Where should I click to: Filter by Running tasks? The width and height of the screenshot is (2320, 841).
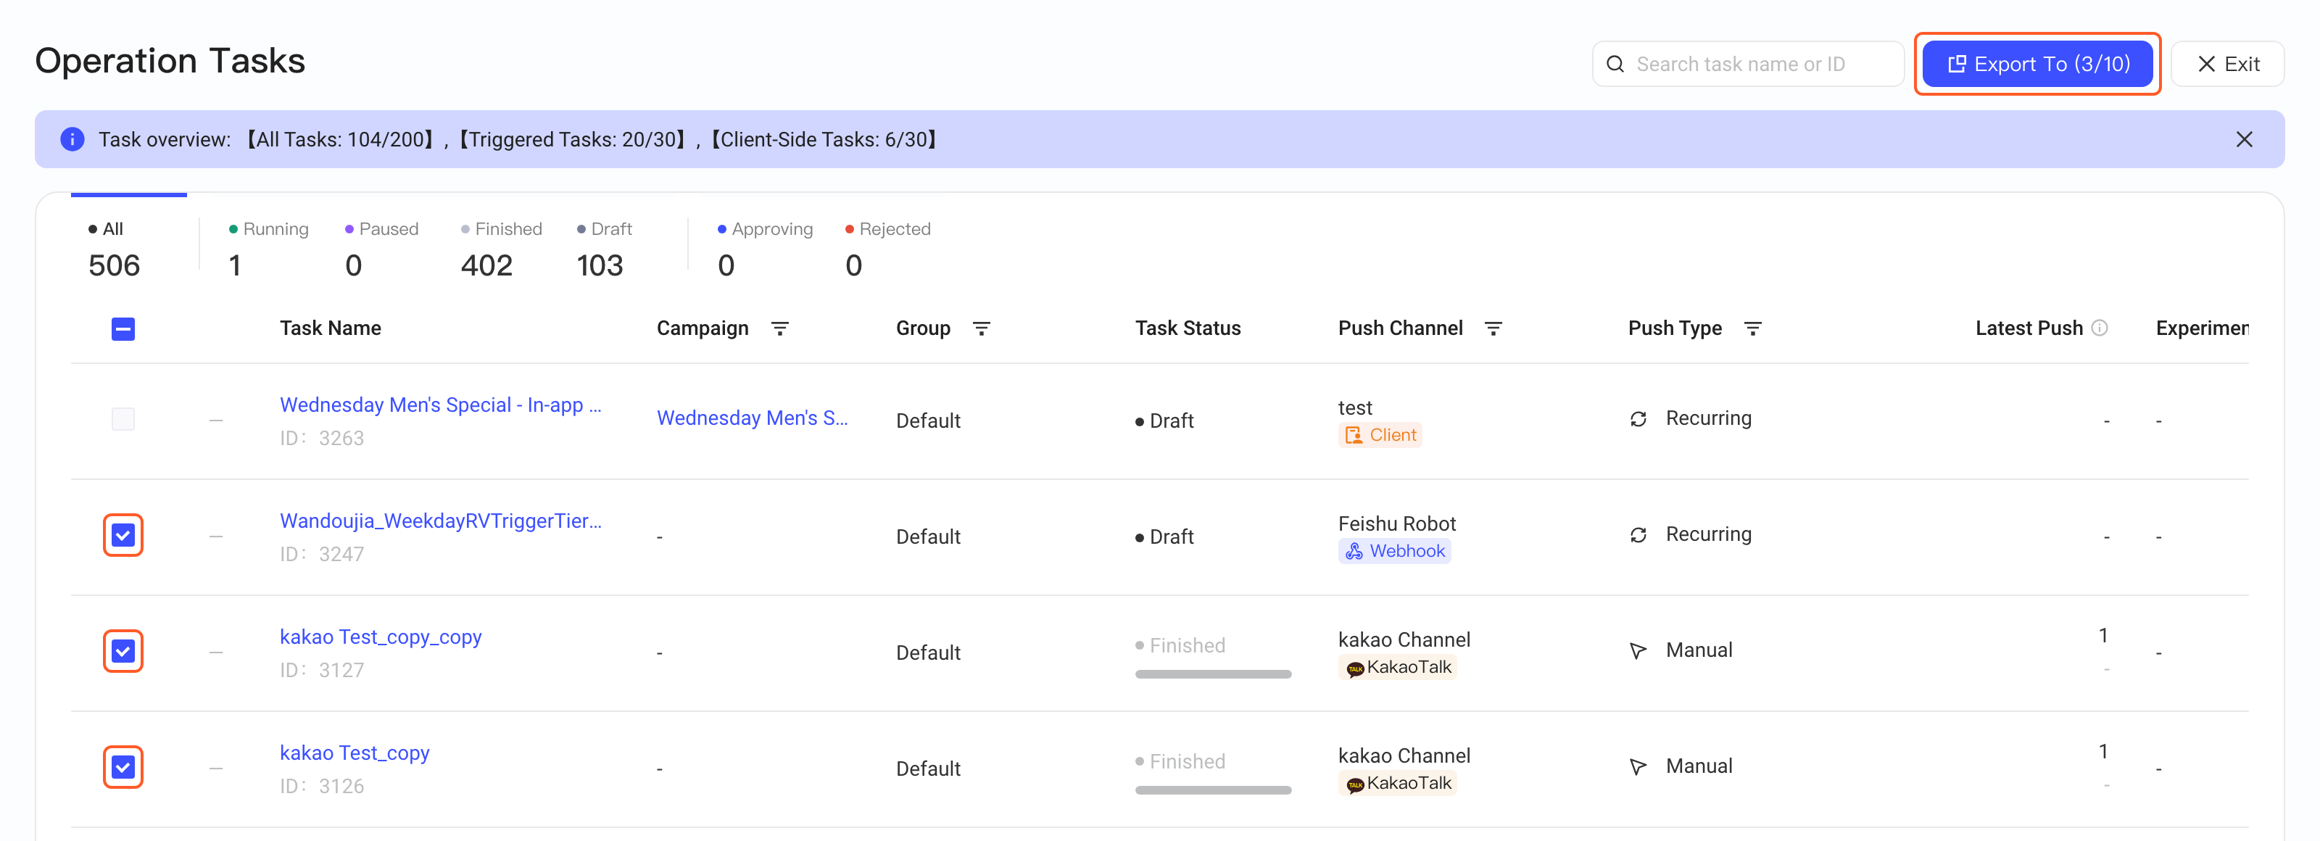tap(268, 249)
